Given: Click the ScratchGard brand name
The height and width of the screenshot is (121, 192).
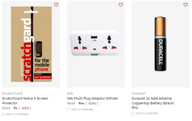Looking at the screenshot, I should point(12,93).
